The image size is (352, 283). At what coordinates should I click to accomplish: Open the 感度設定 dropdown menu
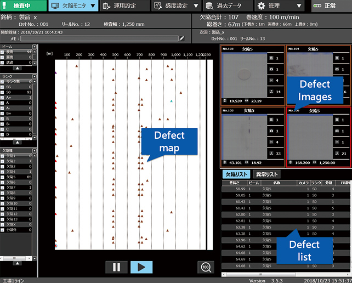point(176,5)
